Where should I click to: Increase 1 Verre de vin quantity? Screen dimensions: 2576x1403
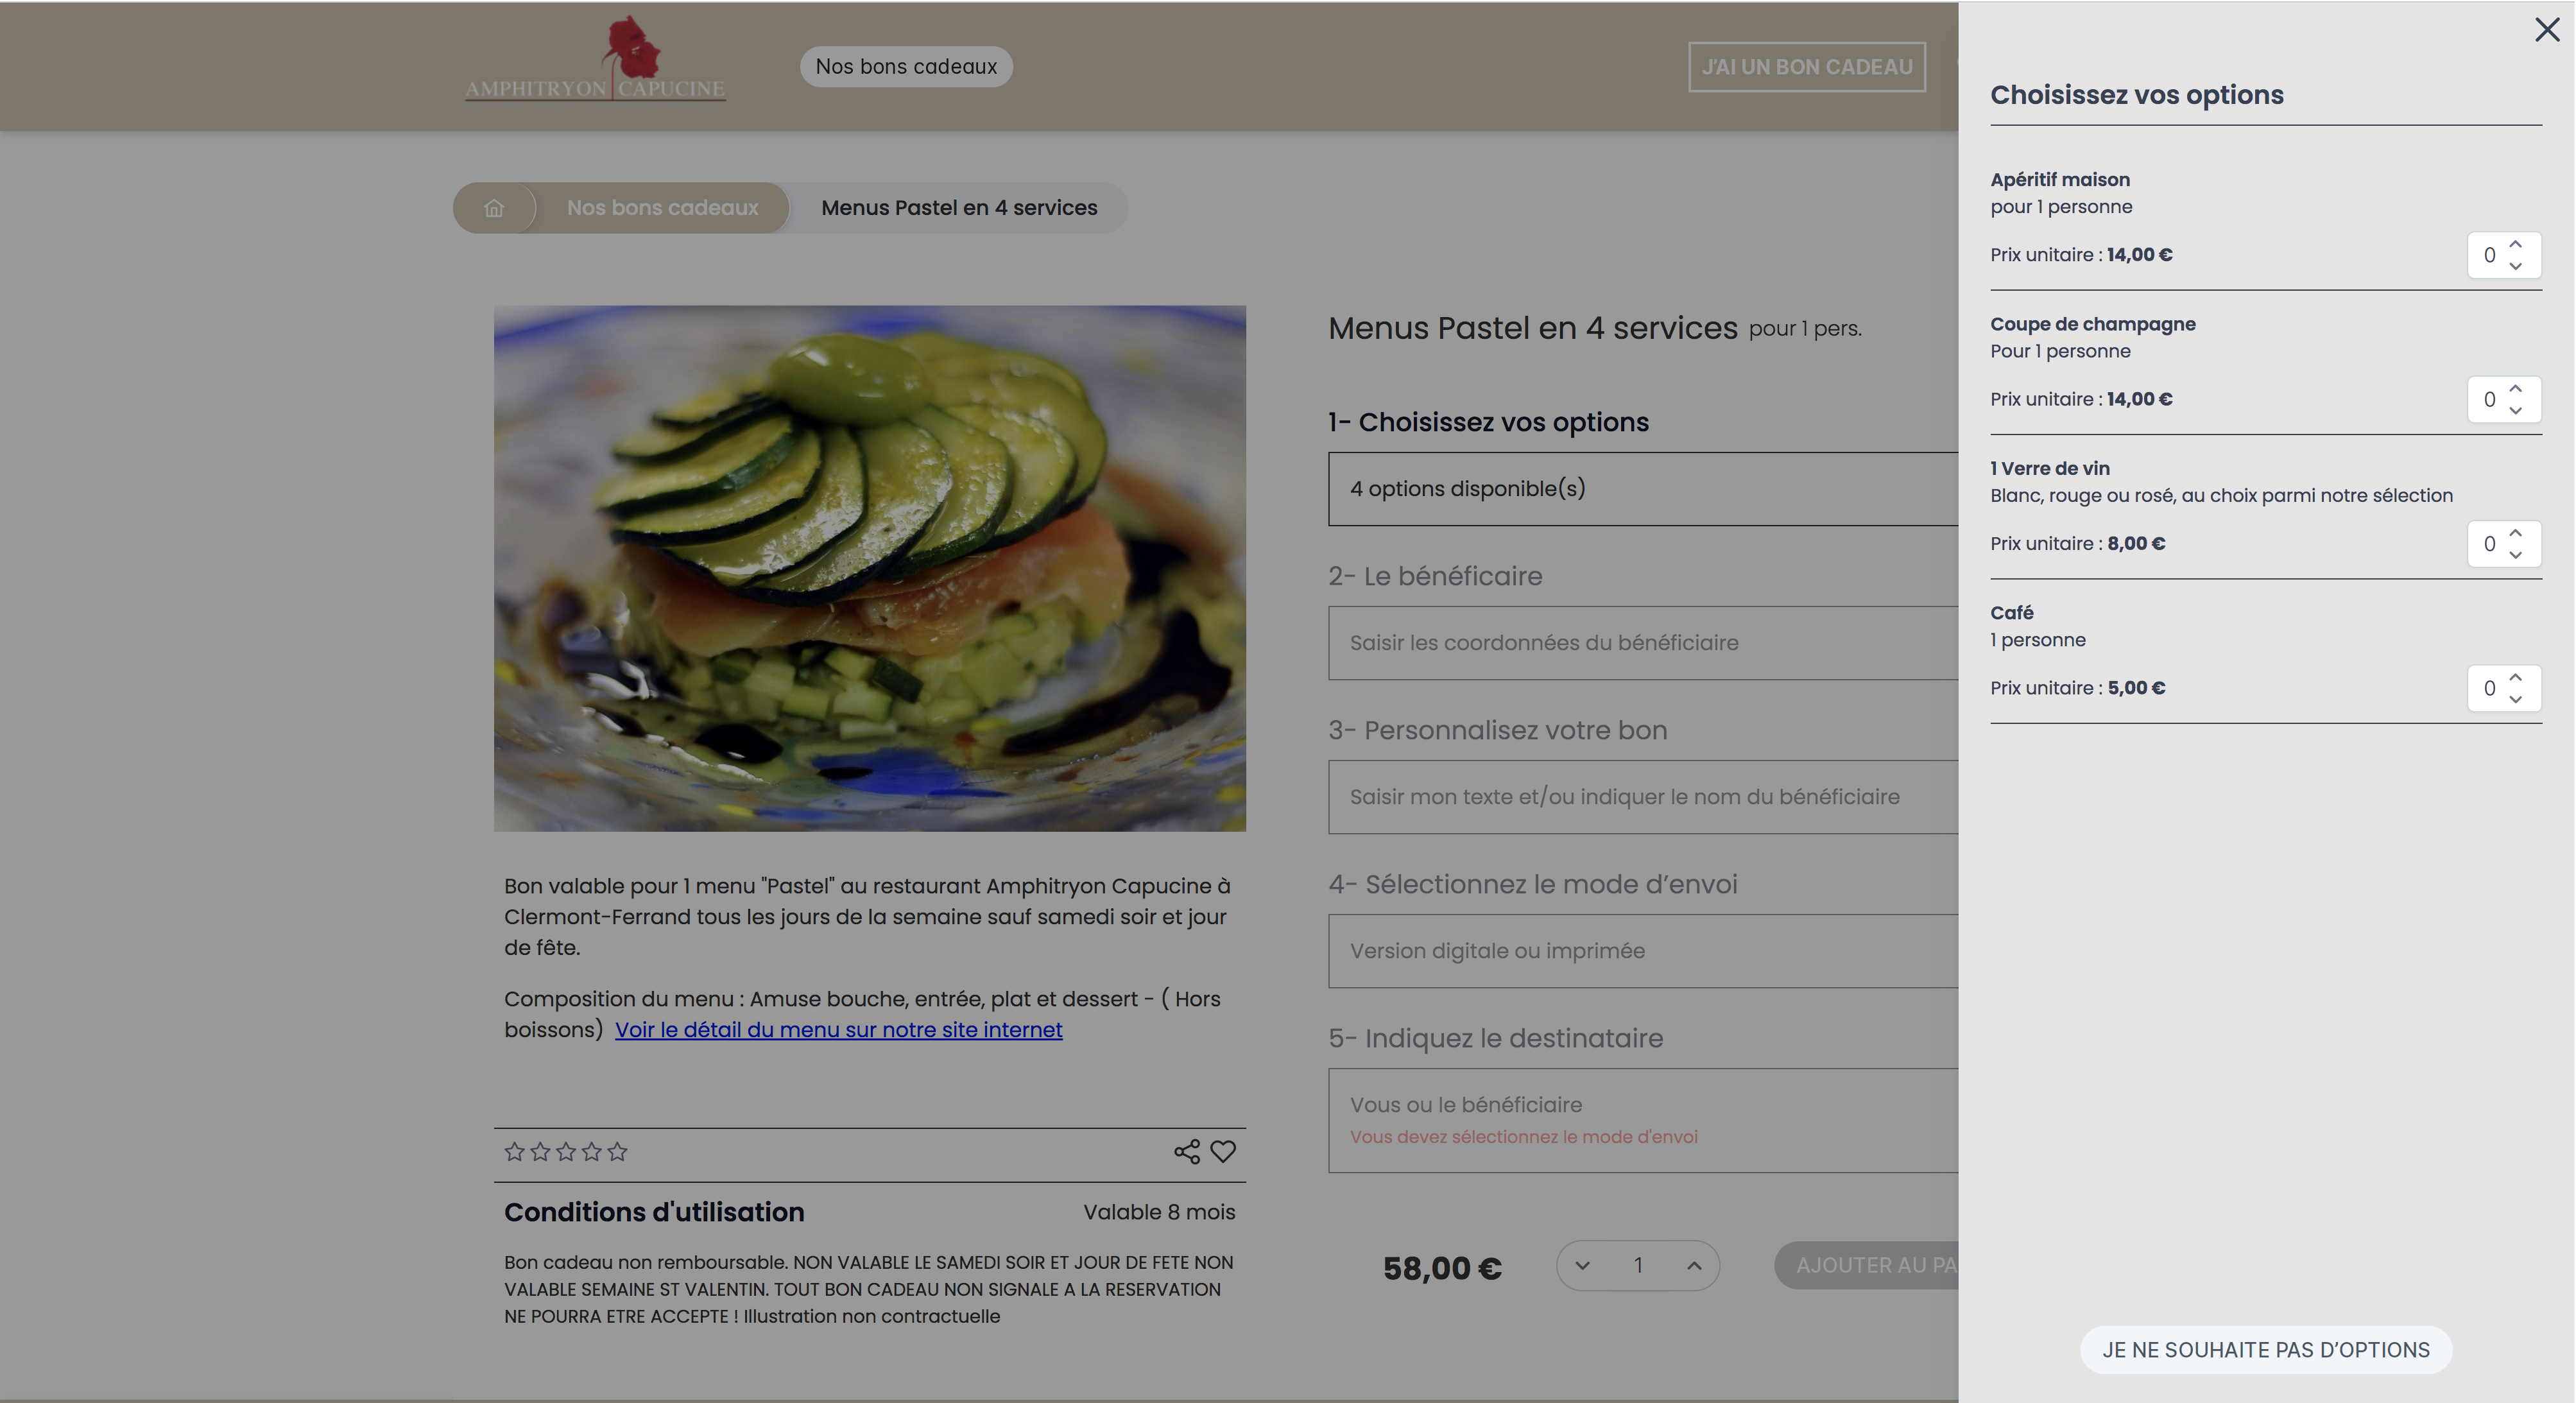tap(2515, 533)
